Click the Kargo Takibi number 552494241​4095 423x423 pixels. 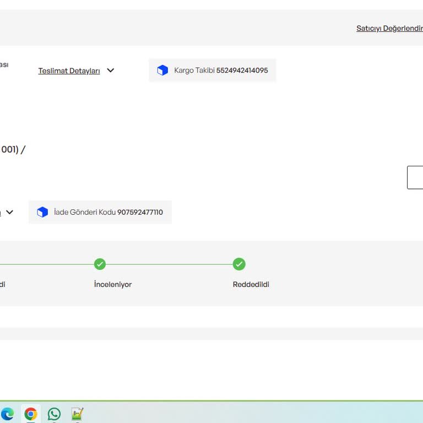pos(242,70)
